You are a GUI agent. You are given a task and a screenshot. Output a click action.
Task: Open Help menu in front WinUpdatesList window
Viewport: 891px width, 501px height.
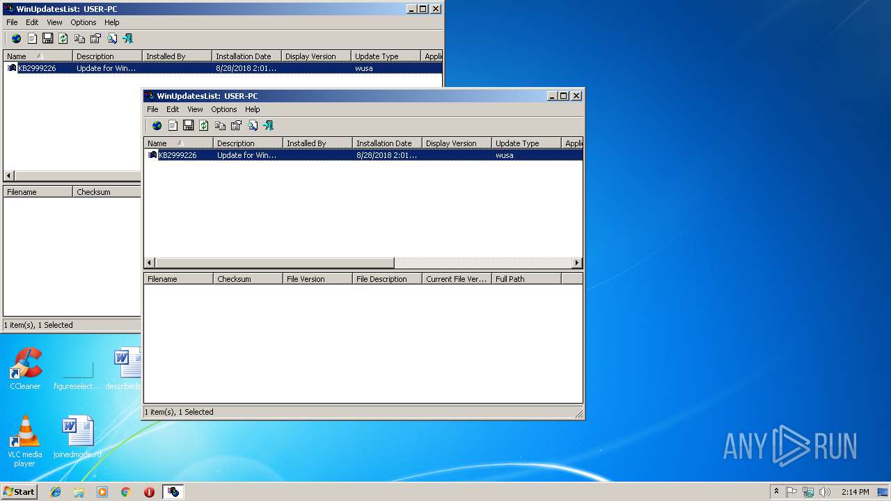click(253, 109)
